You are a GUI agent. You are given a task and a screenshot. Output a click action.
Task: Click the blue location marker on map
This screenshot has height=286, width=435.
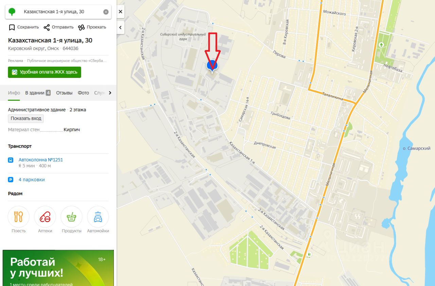212,66
